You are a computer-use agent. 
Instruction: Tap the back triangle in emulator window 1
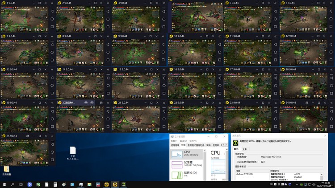pyautogui.click(x=52, y=11)
